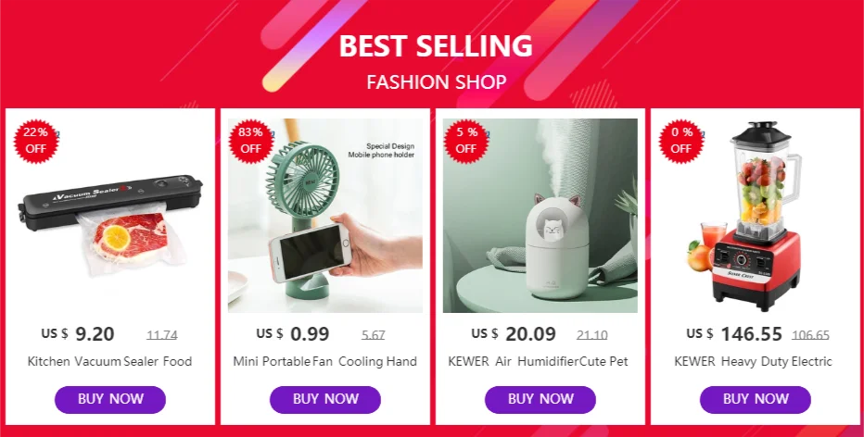Open the cat humidifier product image
Viewport: 864px width, 437px height.
tap(540, 216)
